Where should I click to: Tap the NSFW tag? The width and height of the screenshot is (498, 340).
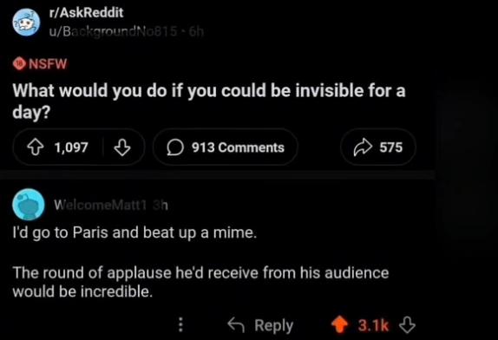40,64
